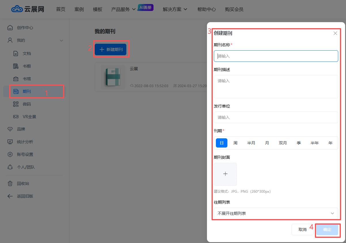Viewport: 346px width, 243px height.
Task: Open the VR全景 panorama section
Action: (x=29, y=117)
